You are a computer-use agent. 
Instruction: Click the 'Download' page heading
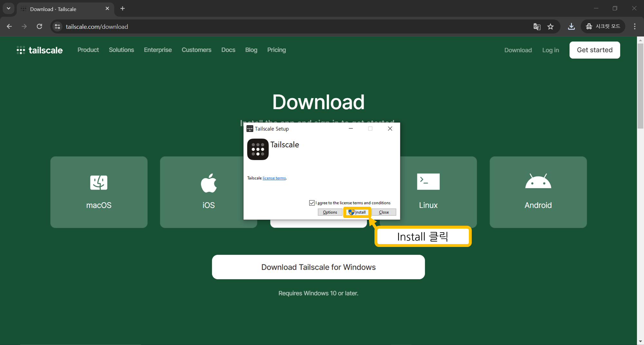coord(318,102)
